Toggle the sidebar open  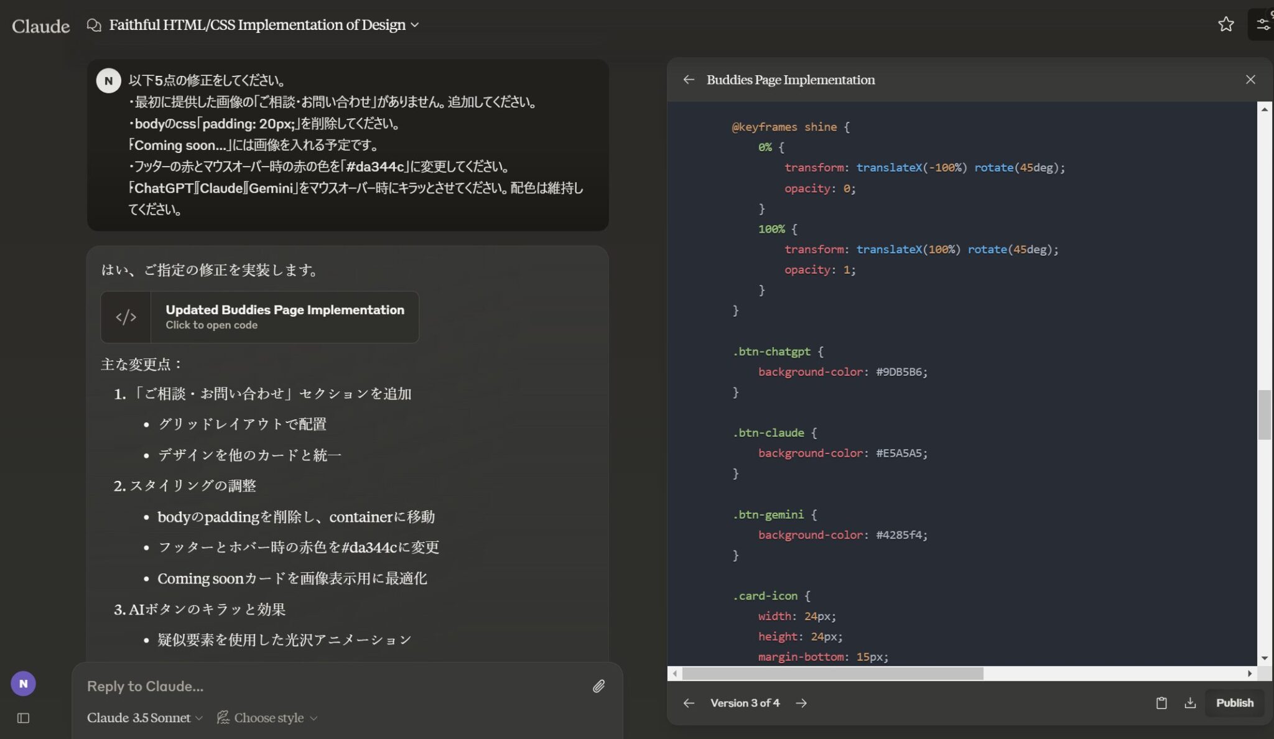point(23,718)
